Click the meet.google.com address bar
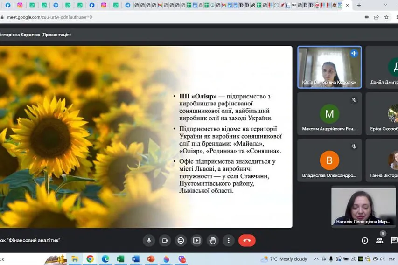 49,17
